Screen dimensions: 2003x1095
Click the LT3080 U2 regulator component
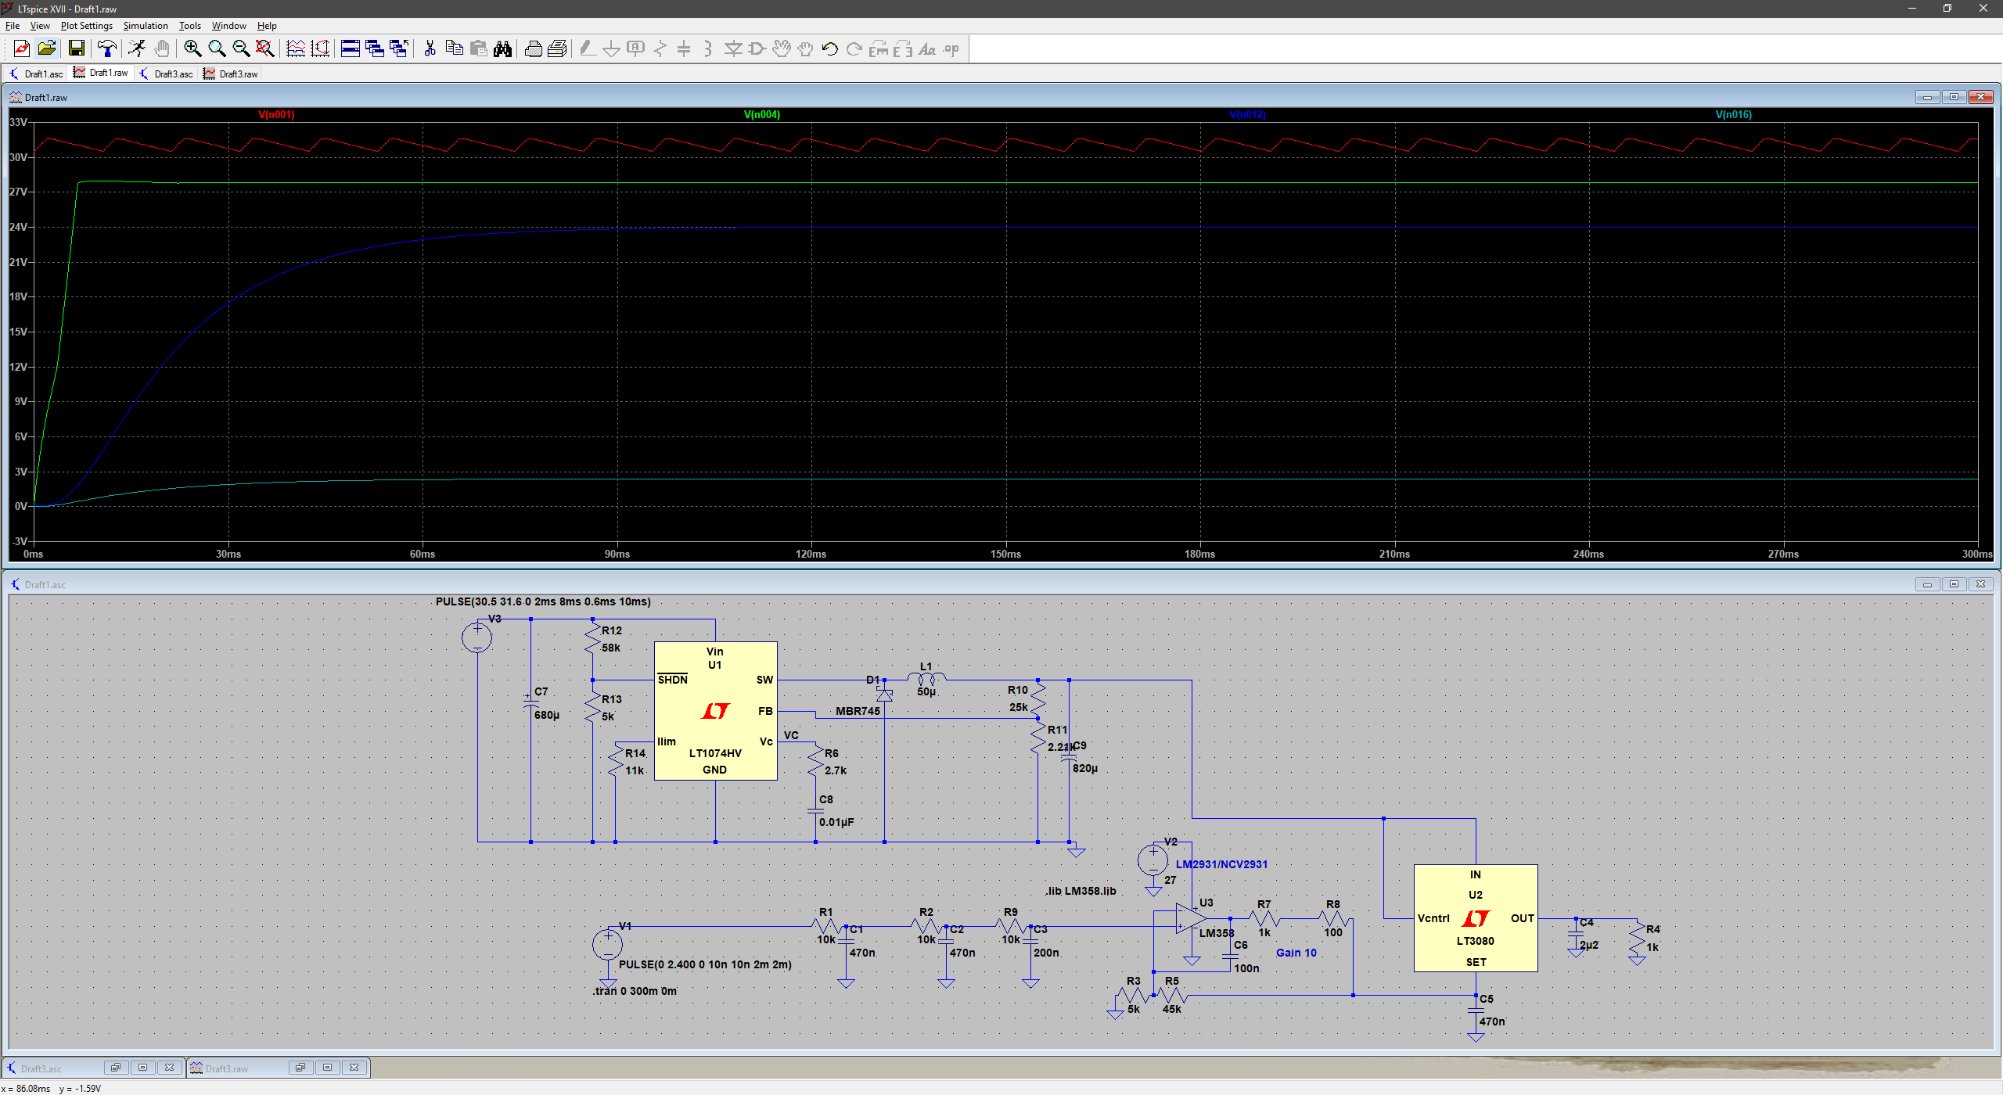(1476, 918)
